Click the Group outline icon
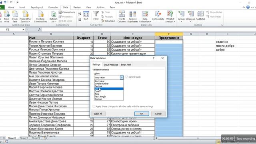The image size is (256, 144). [x=181, y=16]
